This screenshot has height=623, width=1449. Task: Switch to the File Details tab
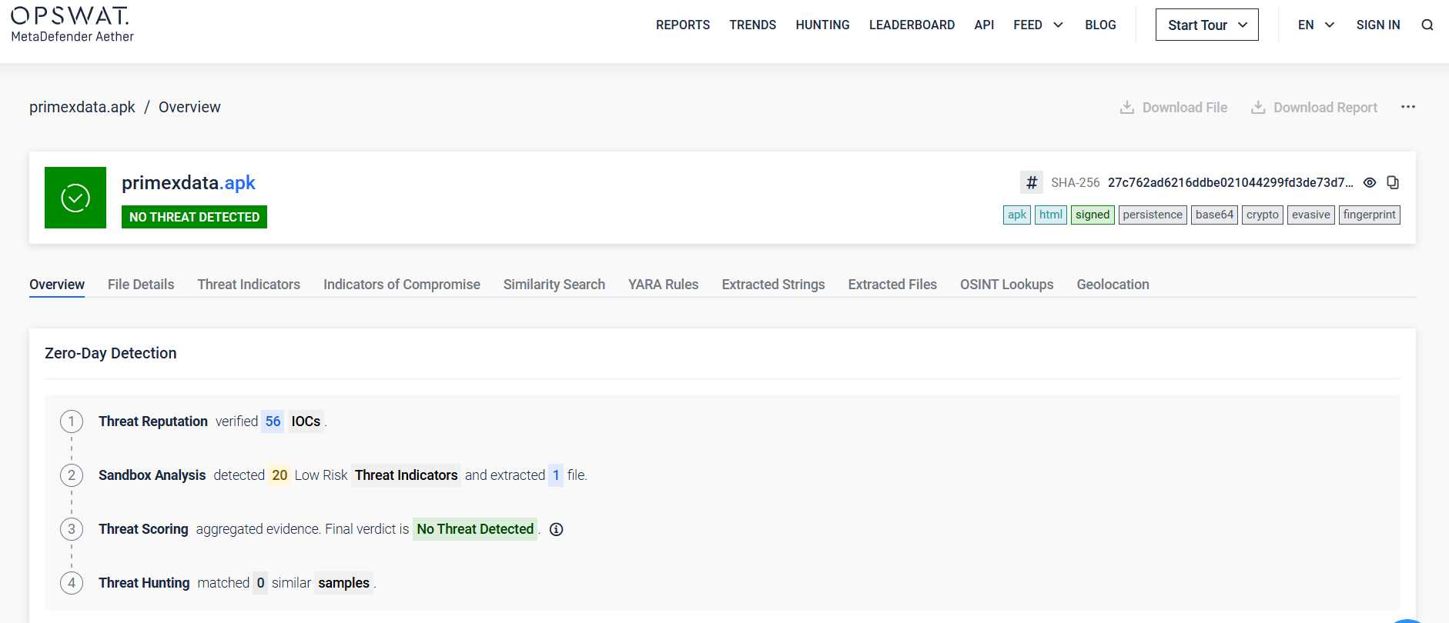141,285
